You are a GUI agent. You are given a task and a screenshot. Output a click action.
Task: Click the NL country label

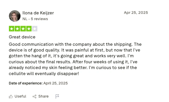click(x=25, y=19)
